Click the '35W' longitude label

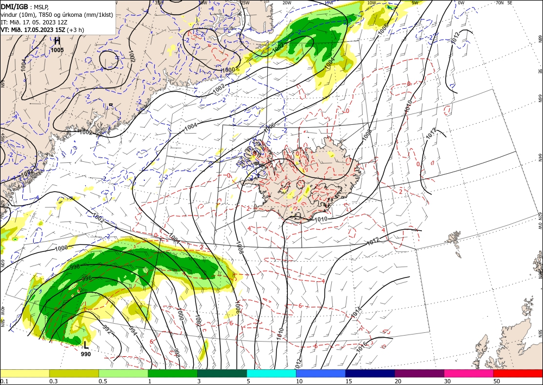point(159,3)
